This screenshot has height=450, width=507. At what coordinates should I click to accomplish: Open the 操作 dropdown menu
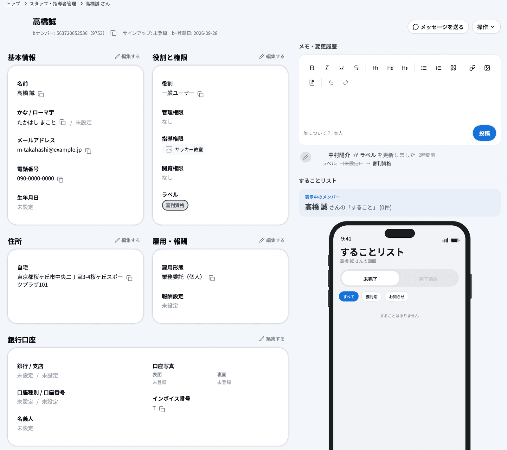pos(486,27)
